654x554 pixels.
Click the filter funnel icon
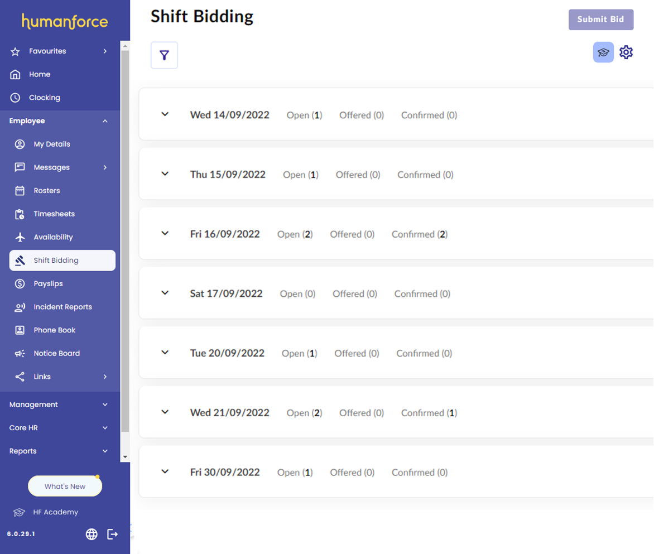(x=164, y=55)
